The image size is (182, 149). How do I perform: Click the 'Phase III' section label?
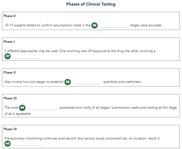pyautogui.click(x=10, y=98)
